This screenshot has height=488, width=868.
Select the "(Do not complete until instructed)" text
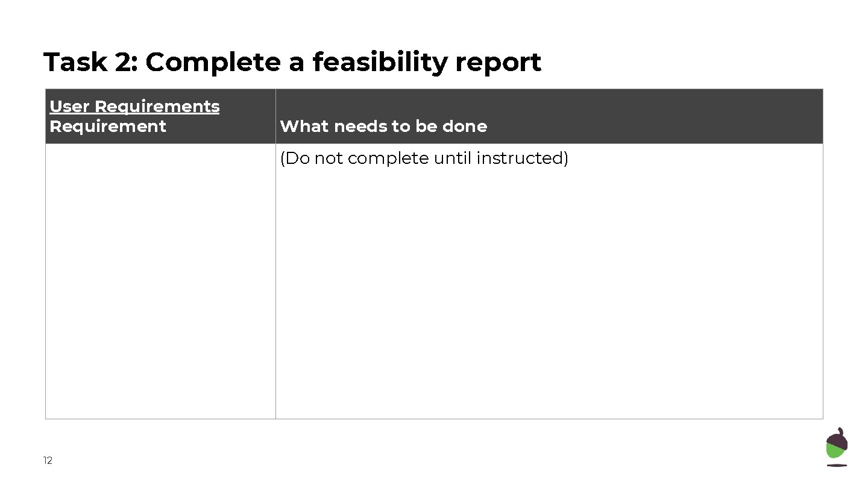424,158
